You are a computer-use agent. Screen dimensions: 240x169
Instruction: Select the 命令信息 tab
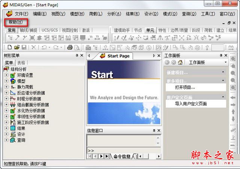(122, 156)
